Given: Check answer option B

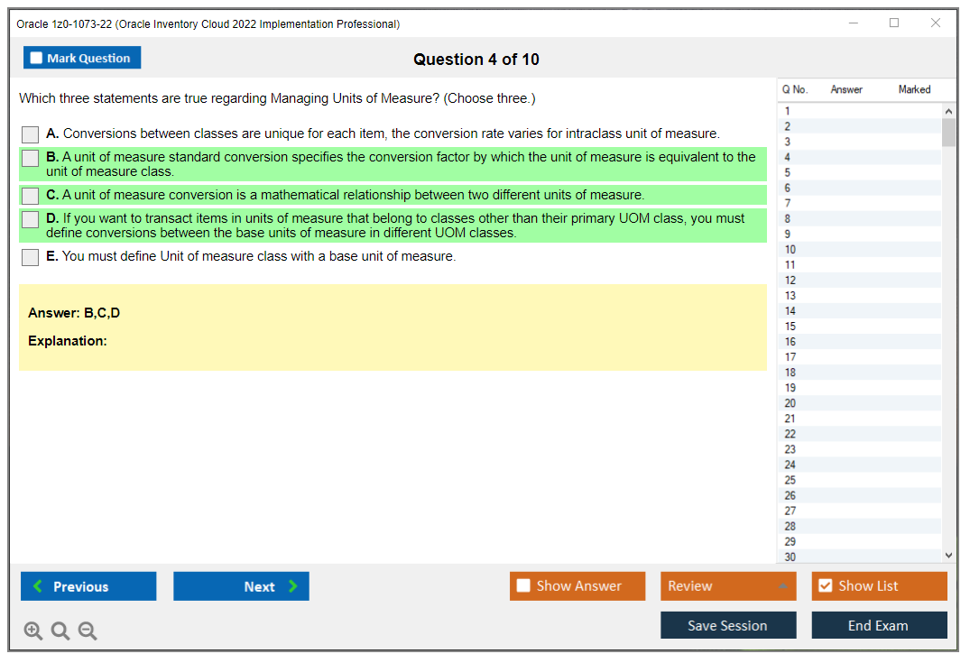Looking at the screenshot, I should pyautogui.click(x=30, y=158).
